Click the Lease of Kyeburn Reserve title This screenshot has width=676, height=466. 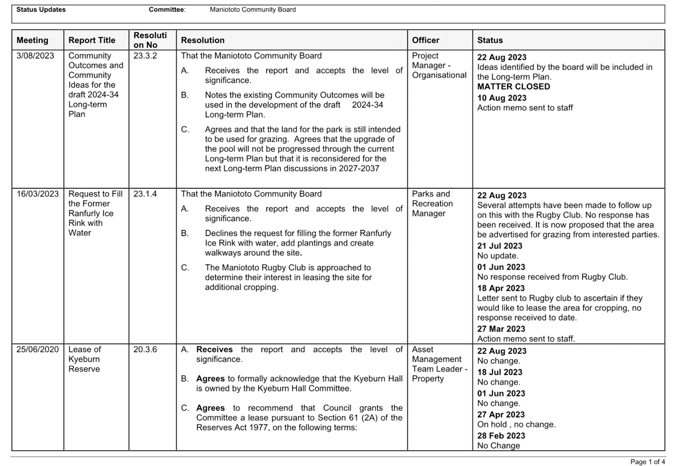pyautogui.click(x=84, y=359)
